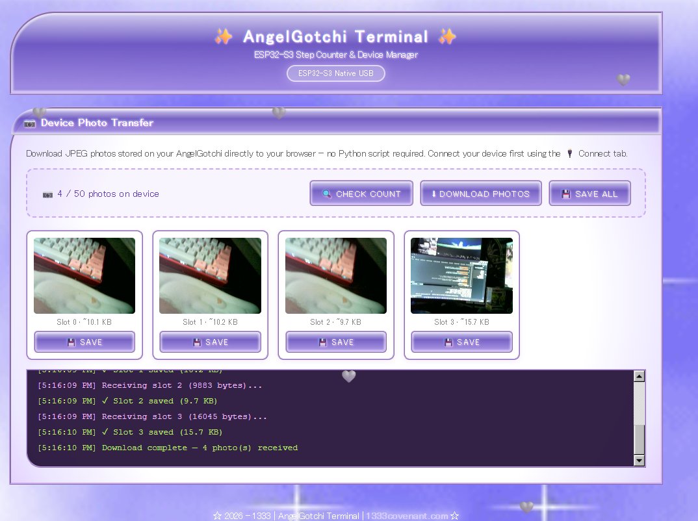
Task: Save the Slot 3 photo
Action: pos(461,342)
